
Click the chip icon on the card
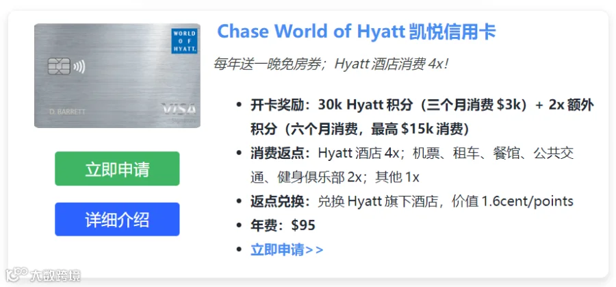(x=59, y=66)
